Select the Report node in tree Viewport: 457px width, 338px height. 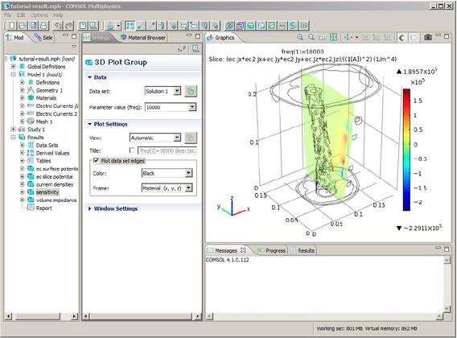click(43, 208)
